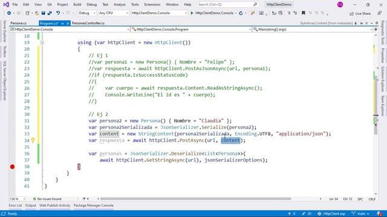Image resolution: width=387 pixels, height=217 pixels.
Task: Open the Analyze menu
Action: click(x=120, y=4)
